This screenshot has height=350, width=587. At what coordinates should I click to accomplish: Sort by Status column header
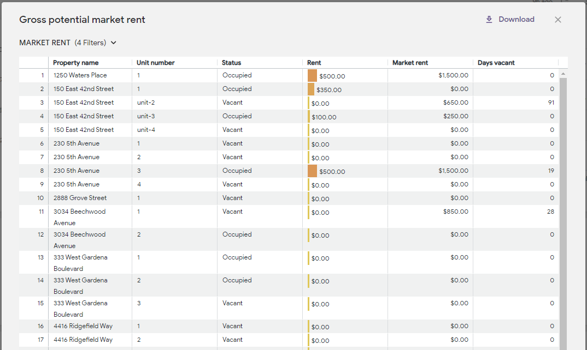pyautogui.click(x=231, y=63)
